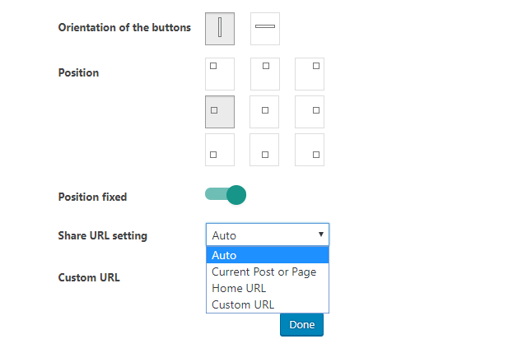Image resolution: width=527 pixels, height=339 pixels.
Task: Choose the top-center position tile
Action: tap(265, 74)
